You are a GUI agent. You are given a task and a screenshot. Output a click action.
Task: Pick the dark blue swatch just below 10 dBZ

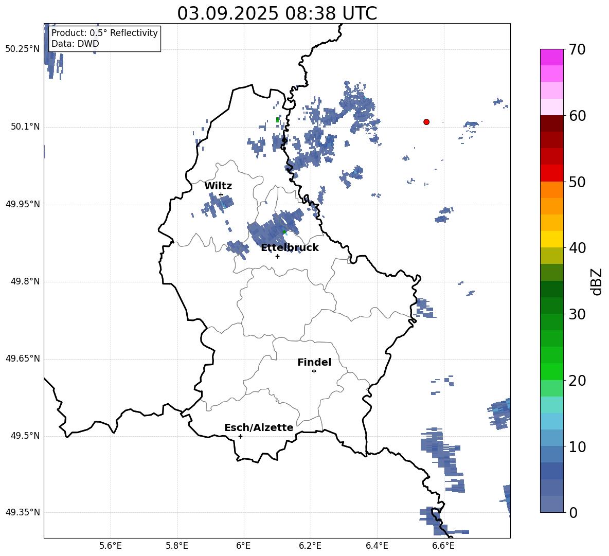point(552,454)
